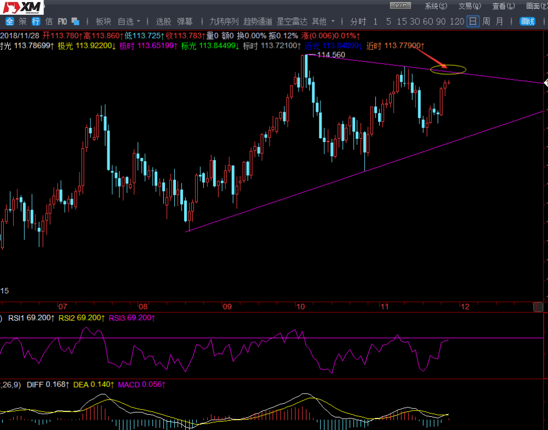This screenshot has width=548, height=430.
Task: Select the 90-minute period
Action: pos(441,22)
